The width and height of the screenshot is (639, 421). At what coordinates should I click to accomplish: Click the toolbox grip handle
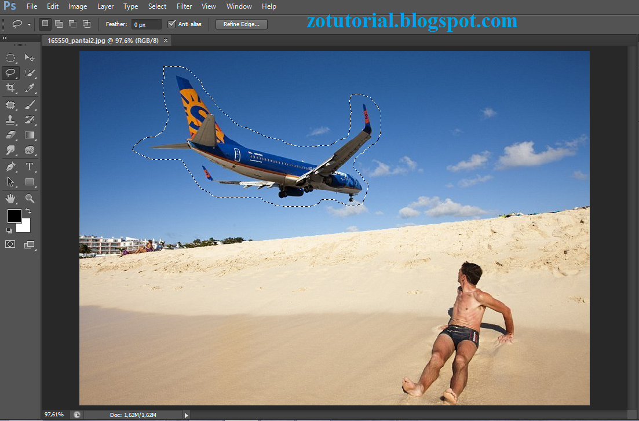click(x=20, y=45)
